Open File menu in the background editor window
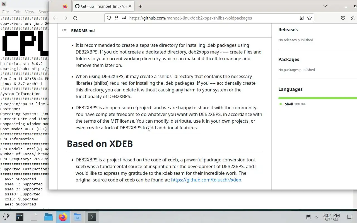This screenshot has width=357, height=223. tap(5, 12)
